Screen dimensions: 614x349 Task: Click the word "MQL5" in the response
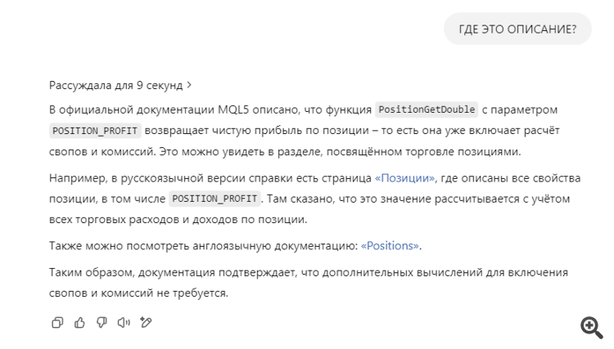pyautogui.click(x=238, y=110)
